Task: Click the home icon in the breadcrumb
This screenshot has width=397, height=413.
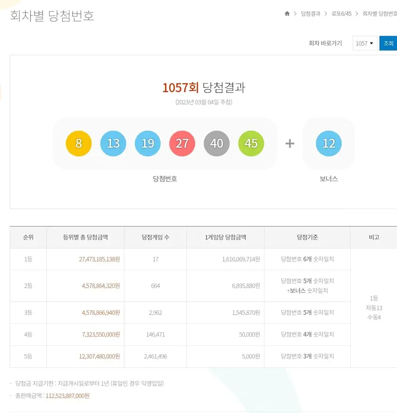Action: coord(287,14)
